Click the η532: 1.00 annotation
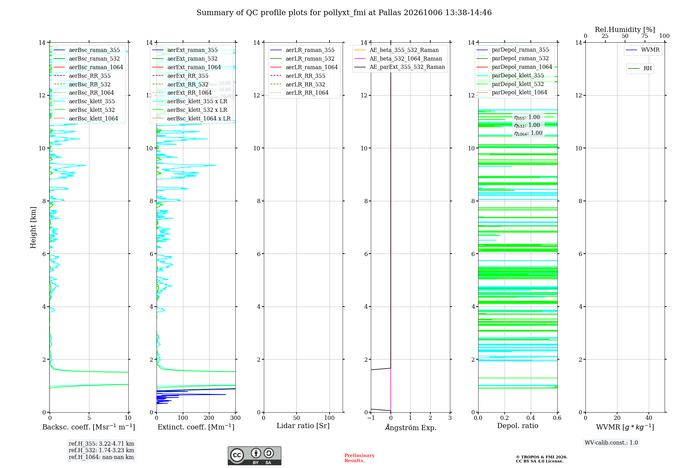The height and width of the screenshot is (468, 688). click(527, 125)
